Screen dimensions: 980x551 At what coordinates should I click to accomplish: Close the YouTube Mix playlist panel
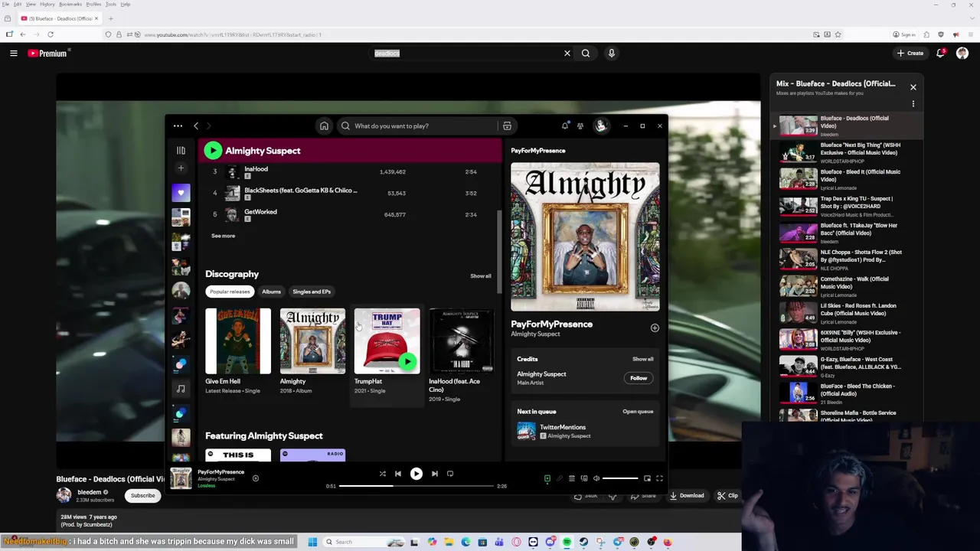[x=913, y=87]
